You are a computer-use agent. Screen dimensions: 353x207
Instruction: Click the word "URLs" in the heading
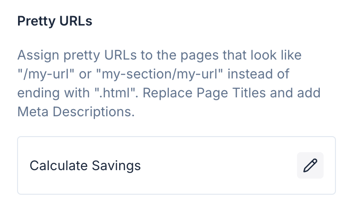pyautogui.click(x=75, y=23)
